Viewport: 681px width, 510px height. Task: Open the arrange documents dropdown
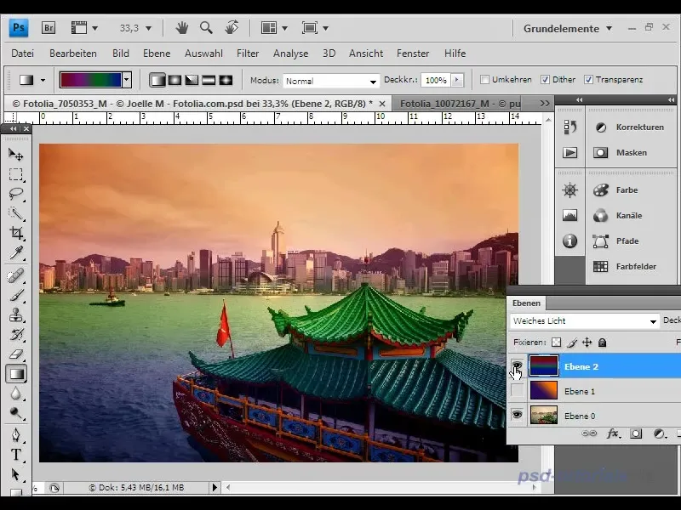click(284, 28)
